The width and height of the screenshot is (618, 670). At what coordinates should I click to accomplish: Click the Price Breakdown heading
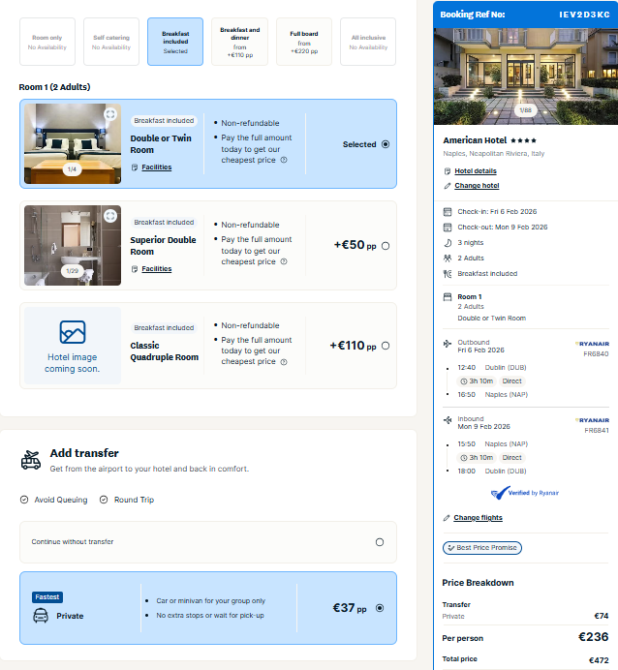478,583
